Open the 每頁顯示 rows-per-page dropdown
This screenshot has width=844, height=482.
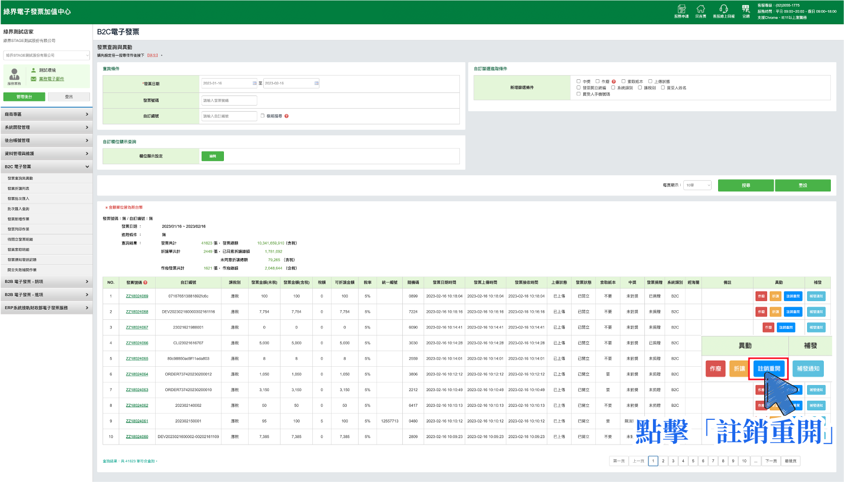697,185
